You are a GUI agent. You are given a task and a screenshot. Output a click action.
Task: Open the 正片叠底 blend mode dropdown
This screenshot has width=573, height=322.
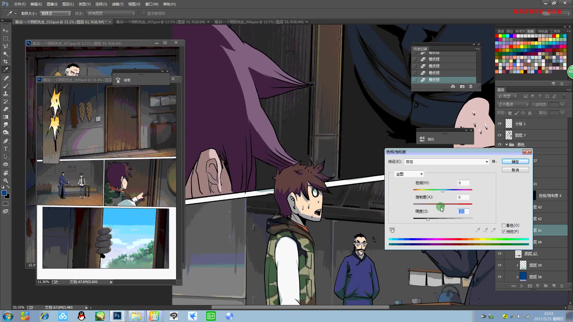513,104
